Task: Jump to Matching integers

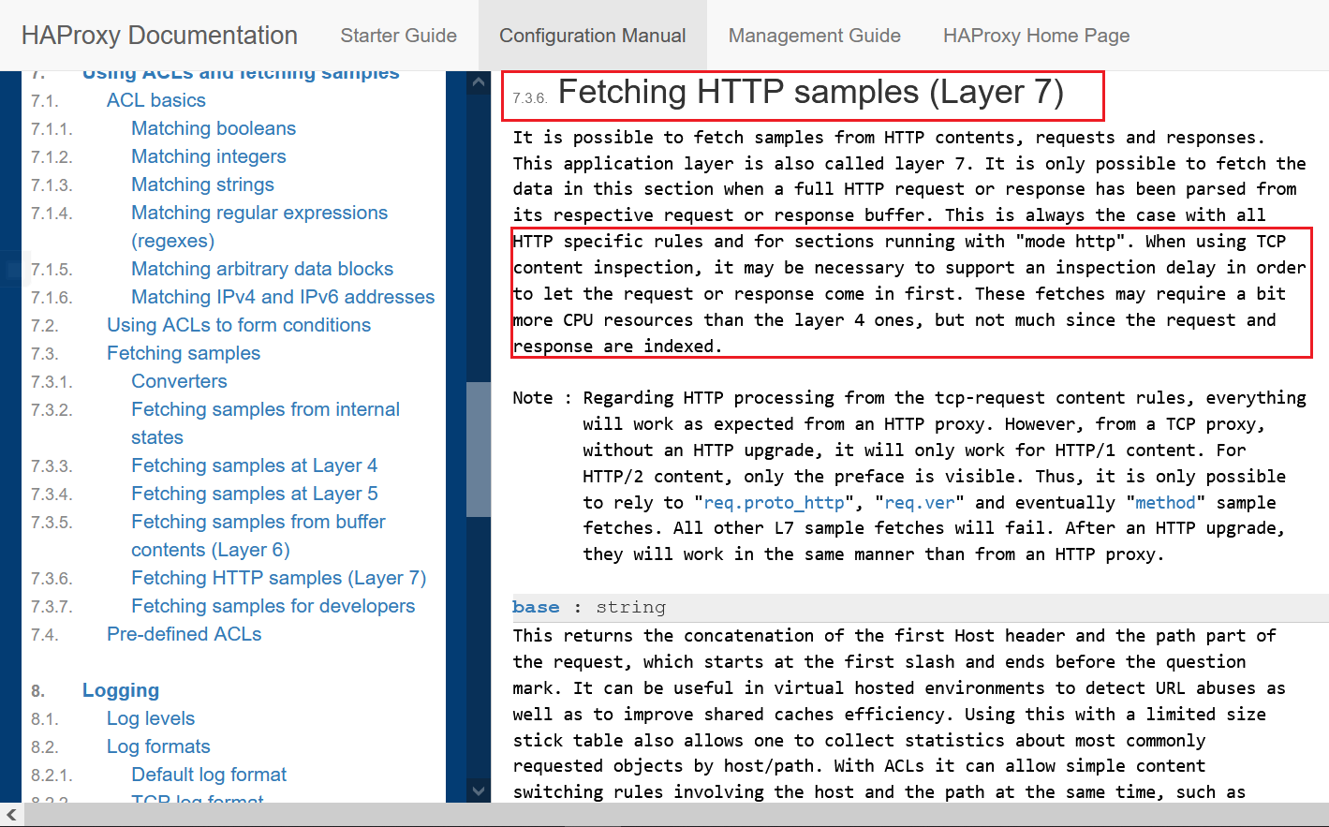Action: coord(209,156)
